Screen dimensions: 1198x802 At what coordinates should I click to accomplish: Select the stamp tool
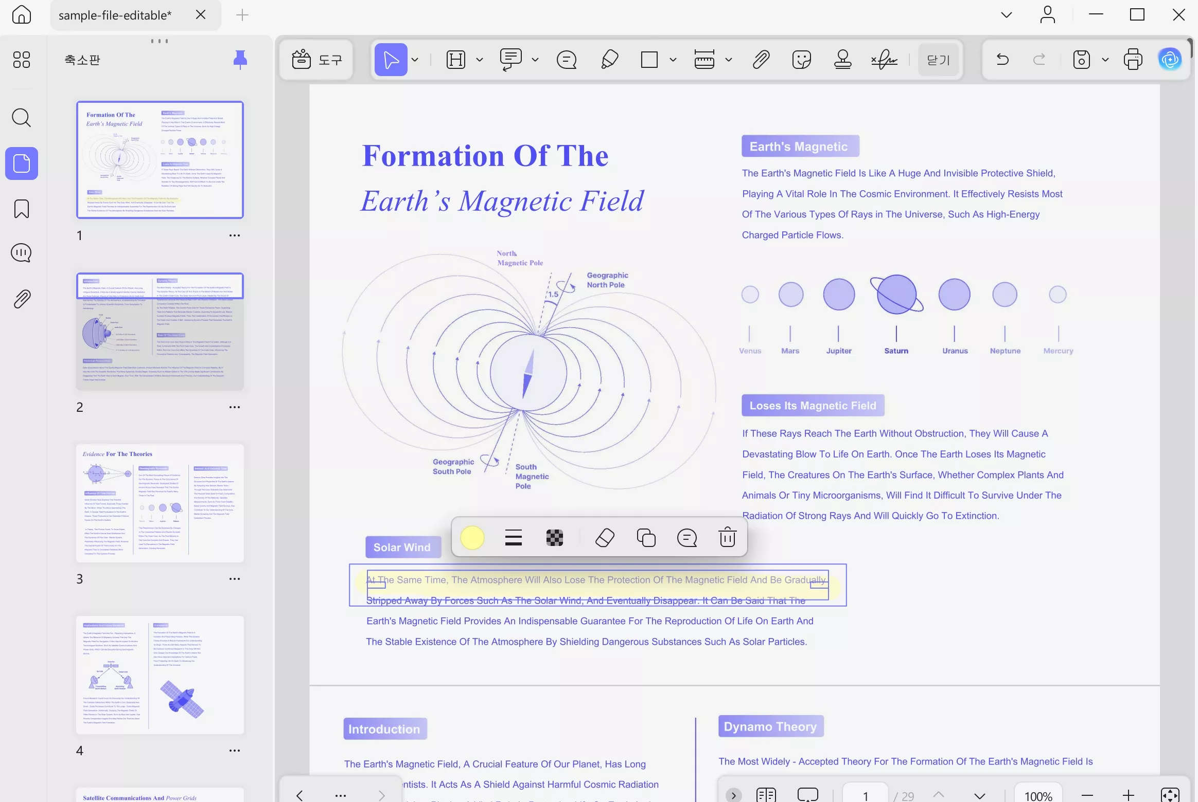click(x=842, y=60)
